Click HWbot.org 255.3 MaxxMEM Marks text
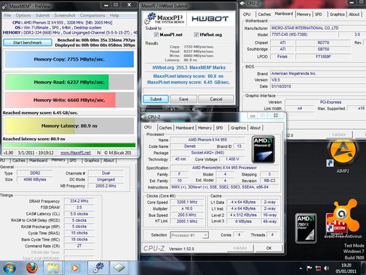Image resolution: width=366 pixels, height=275 pixels. (x=189, y=68)
